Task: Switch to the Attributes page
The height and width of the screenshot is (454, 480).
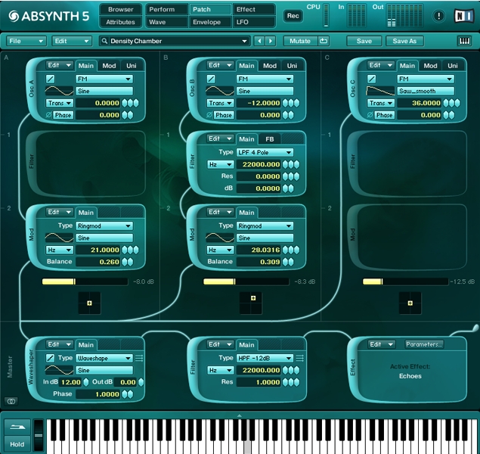Action: (x=121, y=22)
